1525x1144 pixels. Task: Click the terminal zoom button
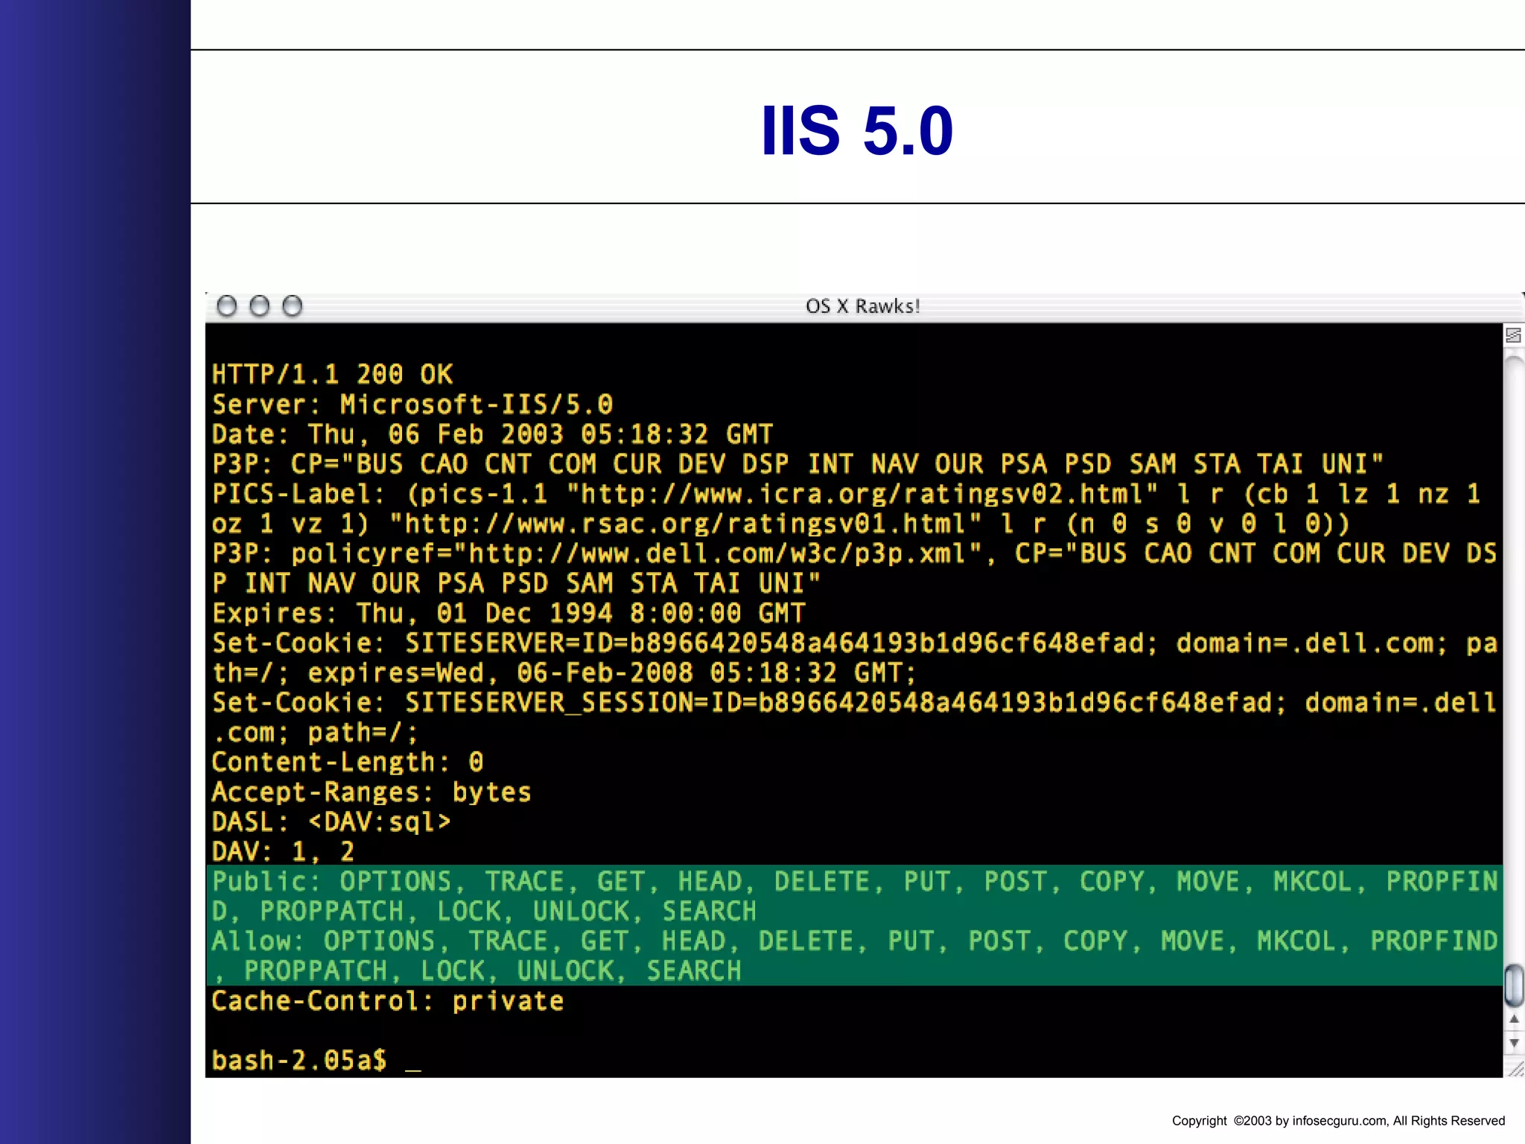pyautogui.click(x=292, y=306)
